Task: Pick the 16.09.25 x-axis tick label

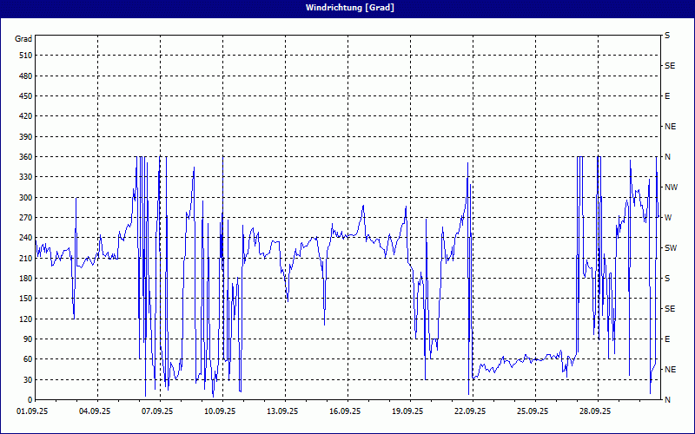Action: coord(345,411)
